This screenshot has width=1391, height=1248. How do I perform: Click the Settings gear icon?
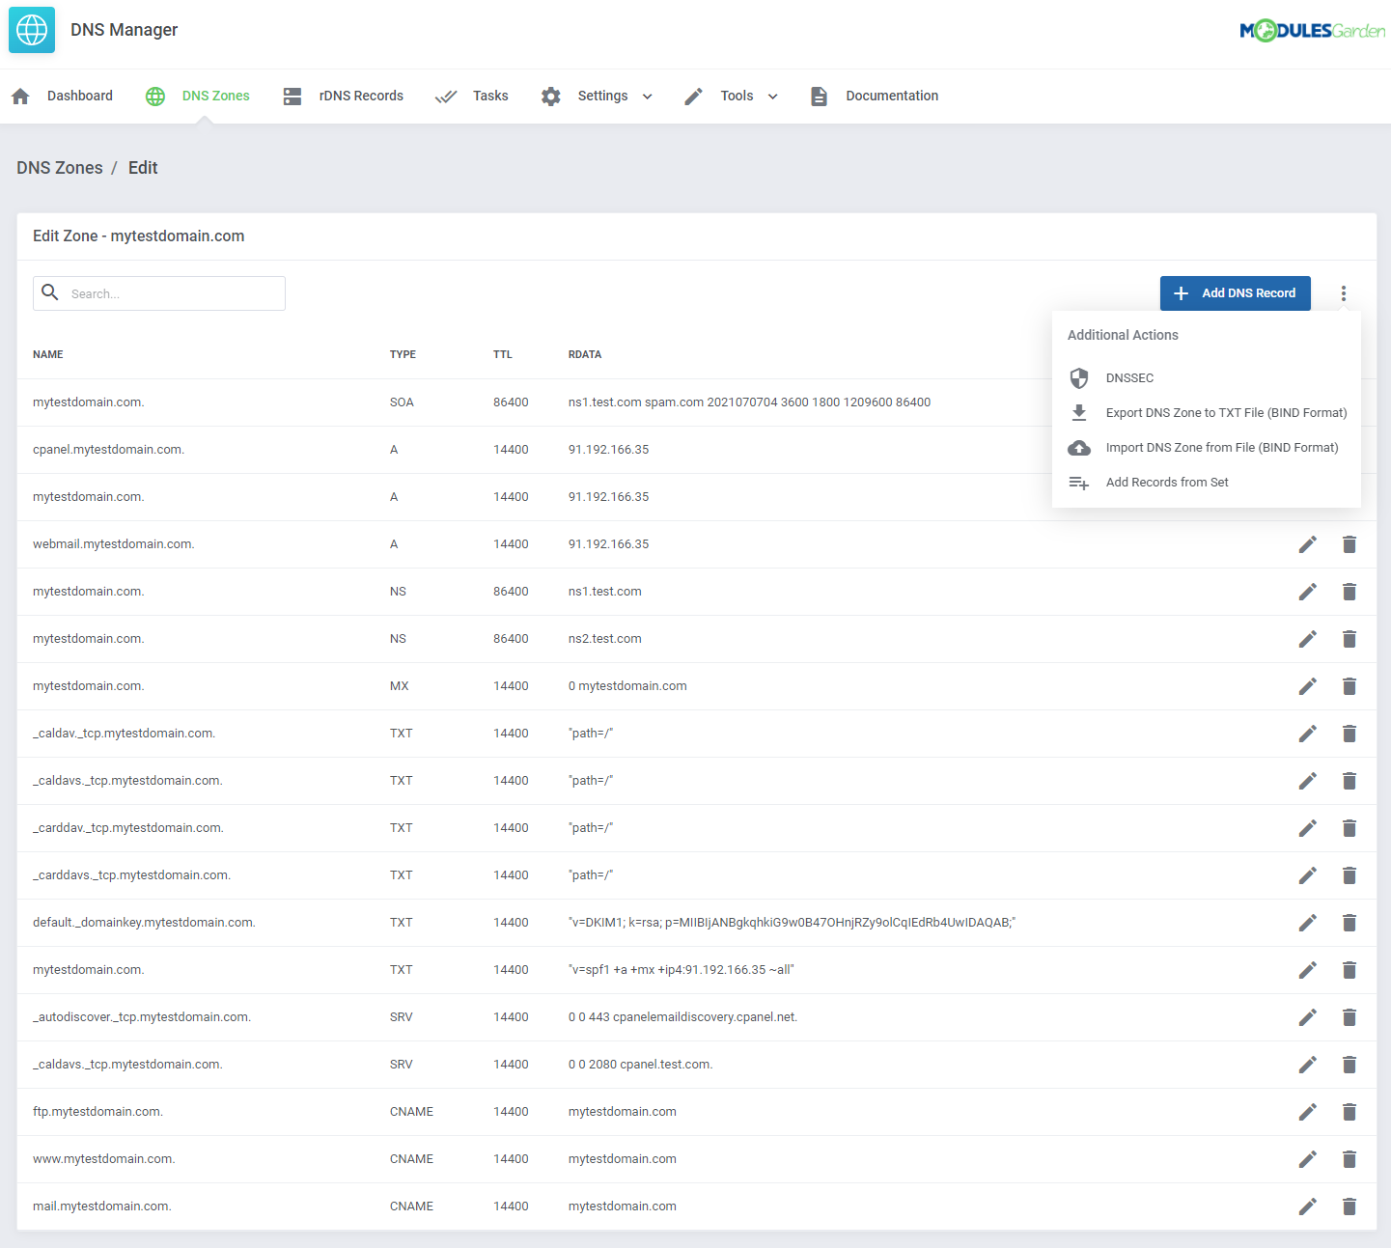click(550, 96)
